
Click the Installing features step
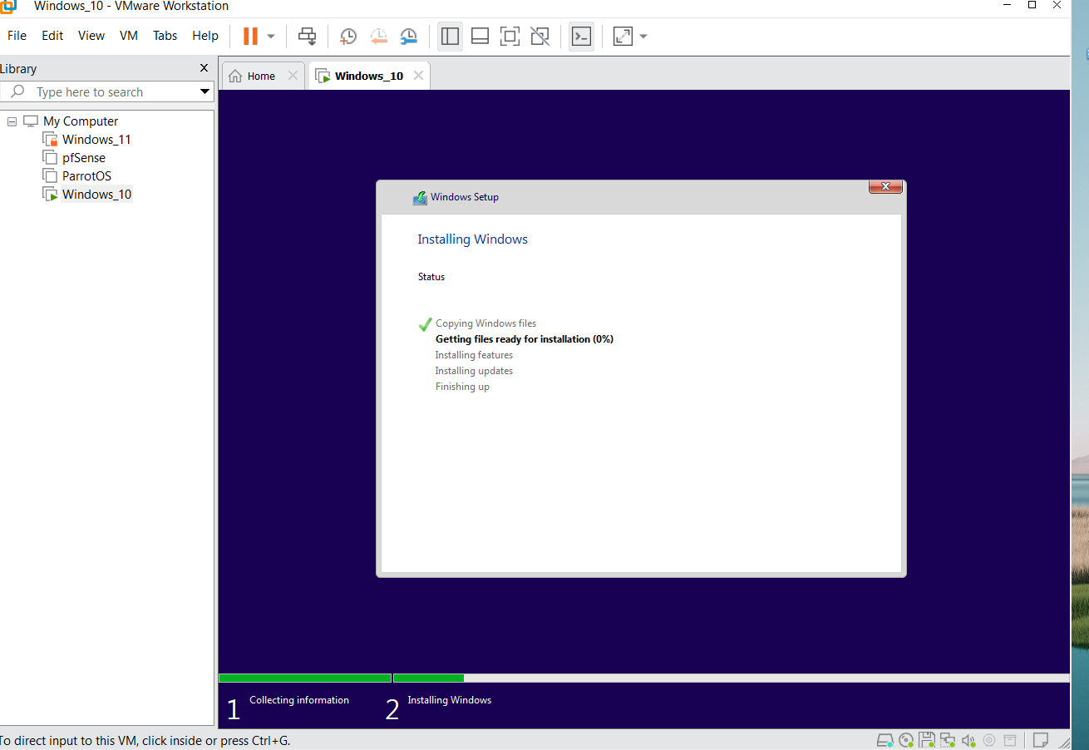click(x=474, y=355)
